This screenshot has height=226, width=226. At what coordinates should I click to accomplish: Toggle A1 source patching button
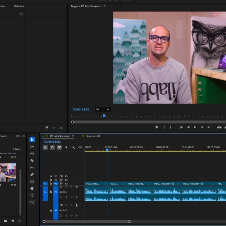point(45,194)
